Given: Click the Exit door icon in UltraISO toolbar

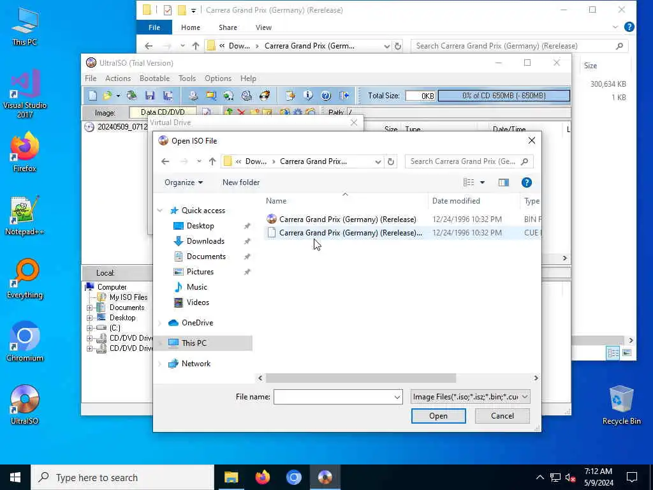Looking at the screenshot, I should point(344,96).
